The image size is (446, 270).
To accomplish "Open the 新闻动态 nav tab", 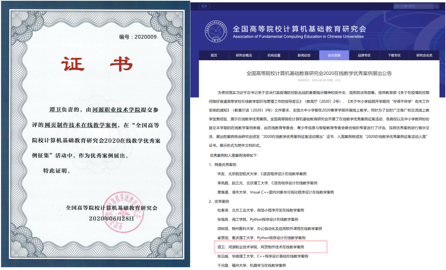I will (304, 55).
